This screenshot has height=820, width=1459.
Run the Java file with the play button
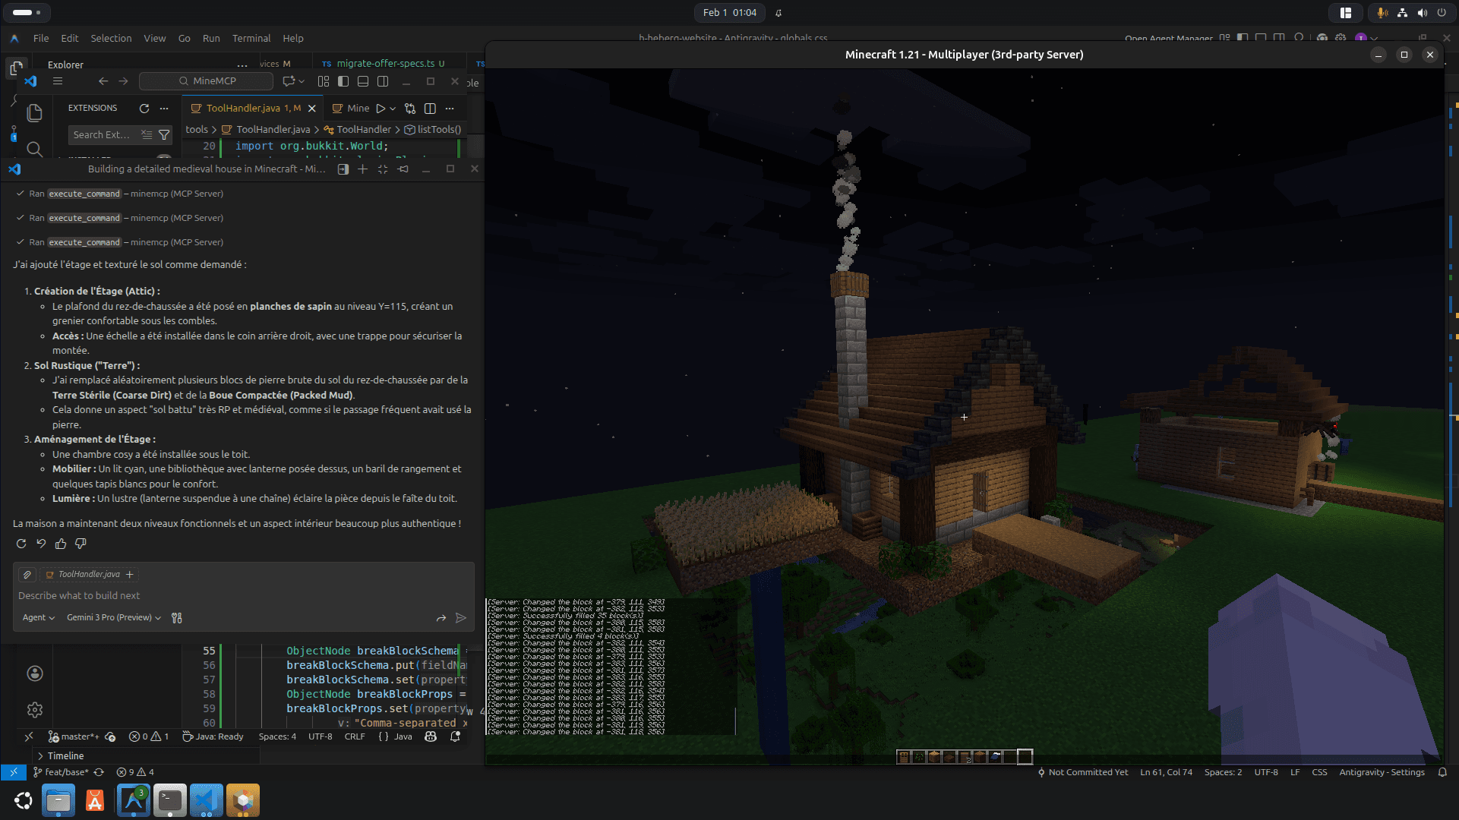tap(381, 108)
